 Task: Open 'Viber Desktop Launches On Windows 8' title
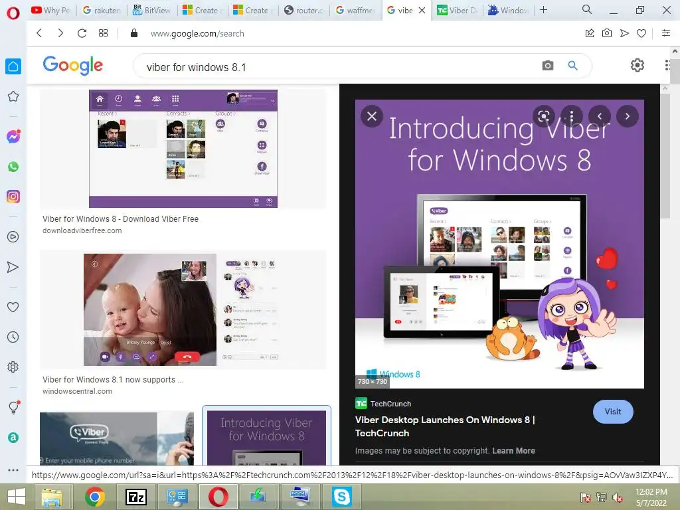click(x=445, y=426)
